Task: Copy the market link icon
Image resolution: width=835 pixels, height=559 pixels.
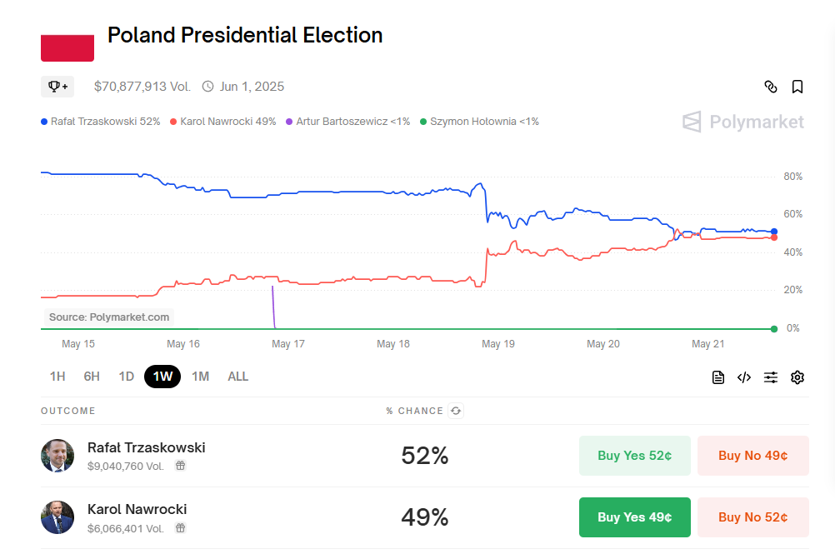Action: (x=771, y=87)
